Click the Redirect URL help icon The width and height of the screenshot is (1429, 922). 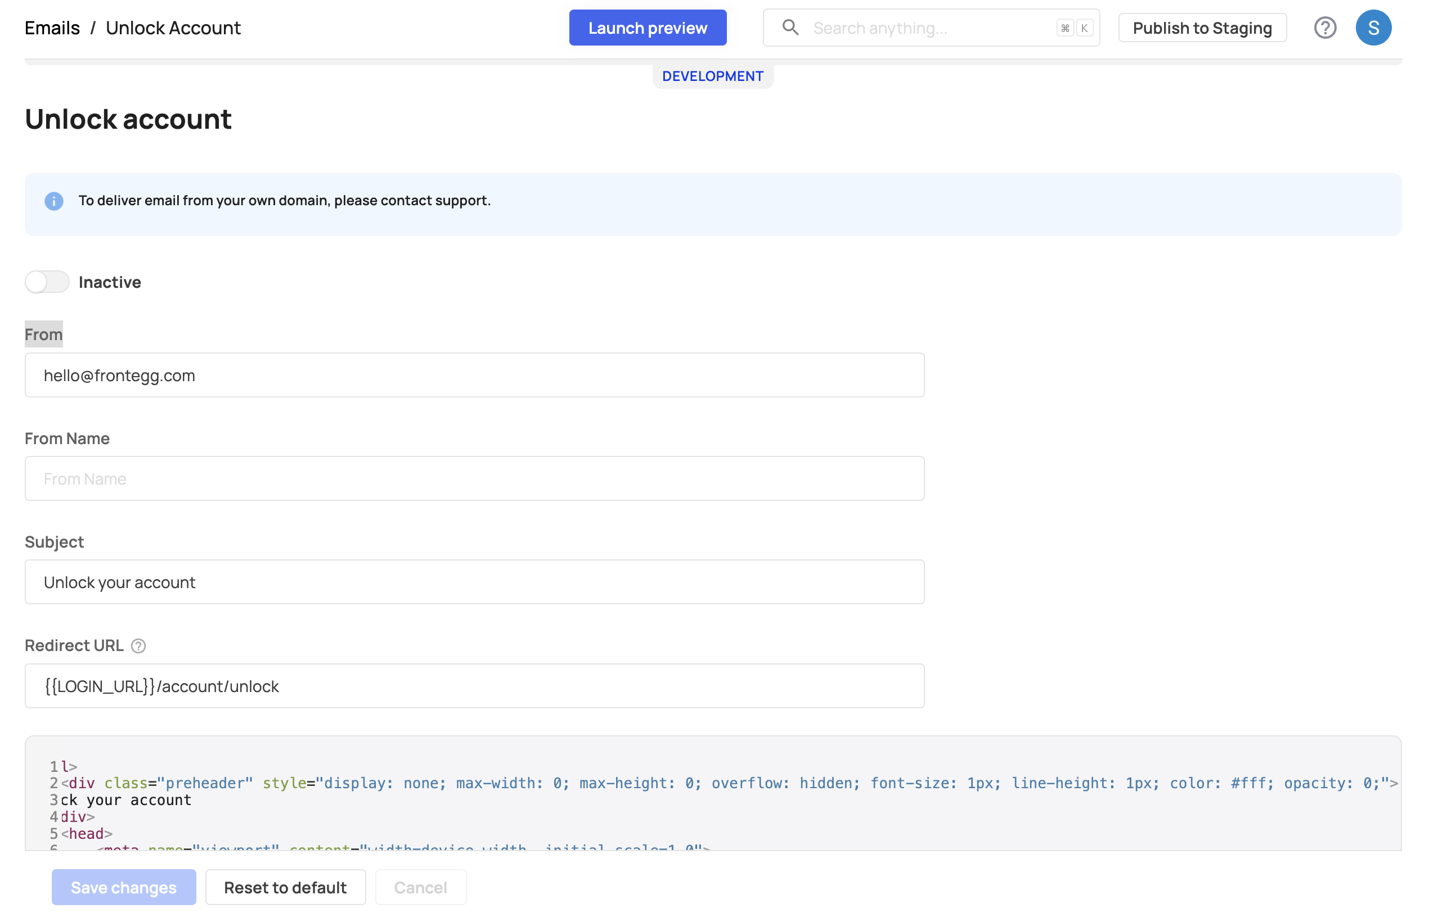pos(138,646)
